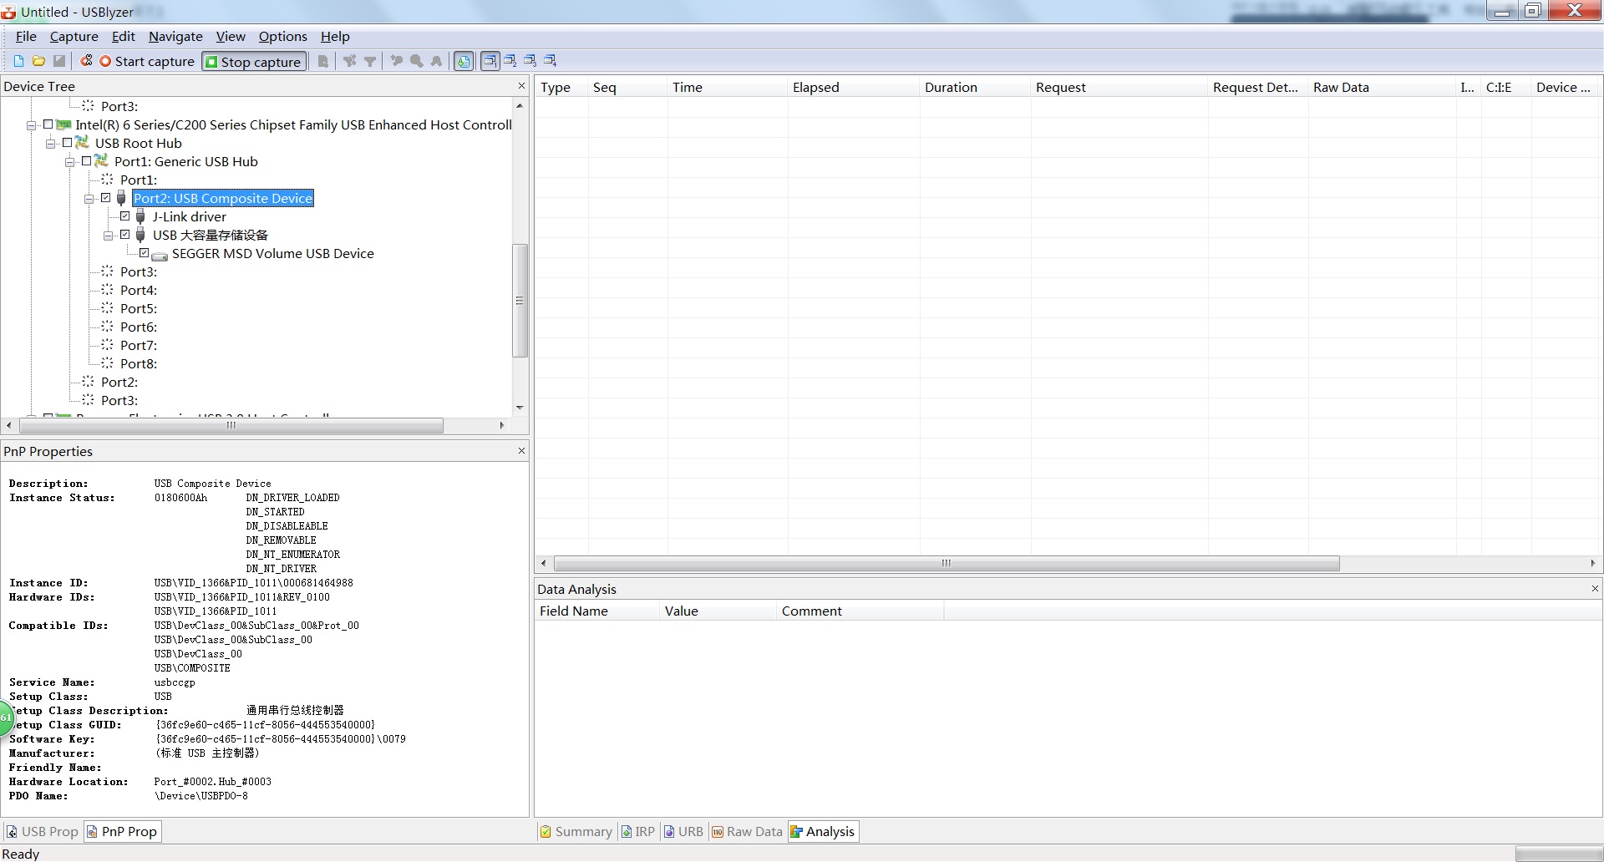The width and height of the screenshot is (1604, 862).
Task: Close the PnP Properties panel
Action: click(522, 451)
